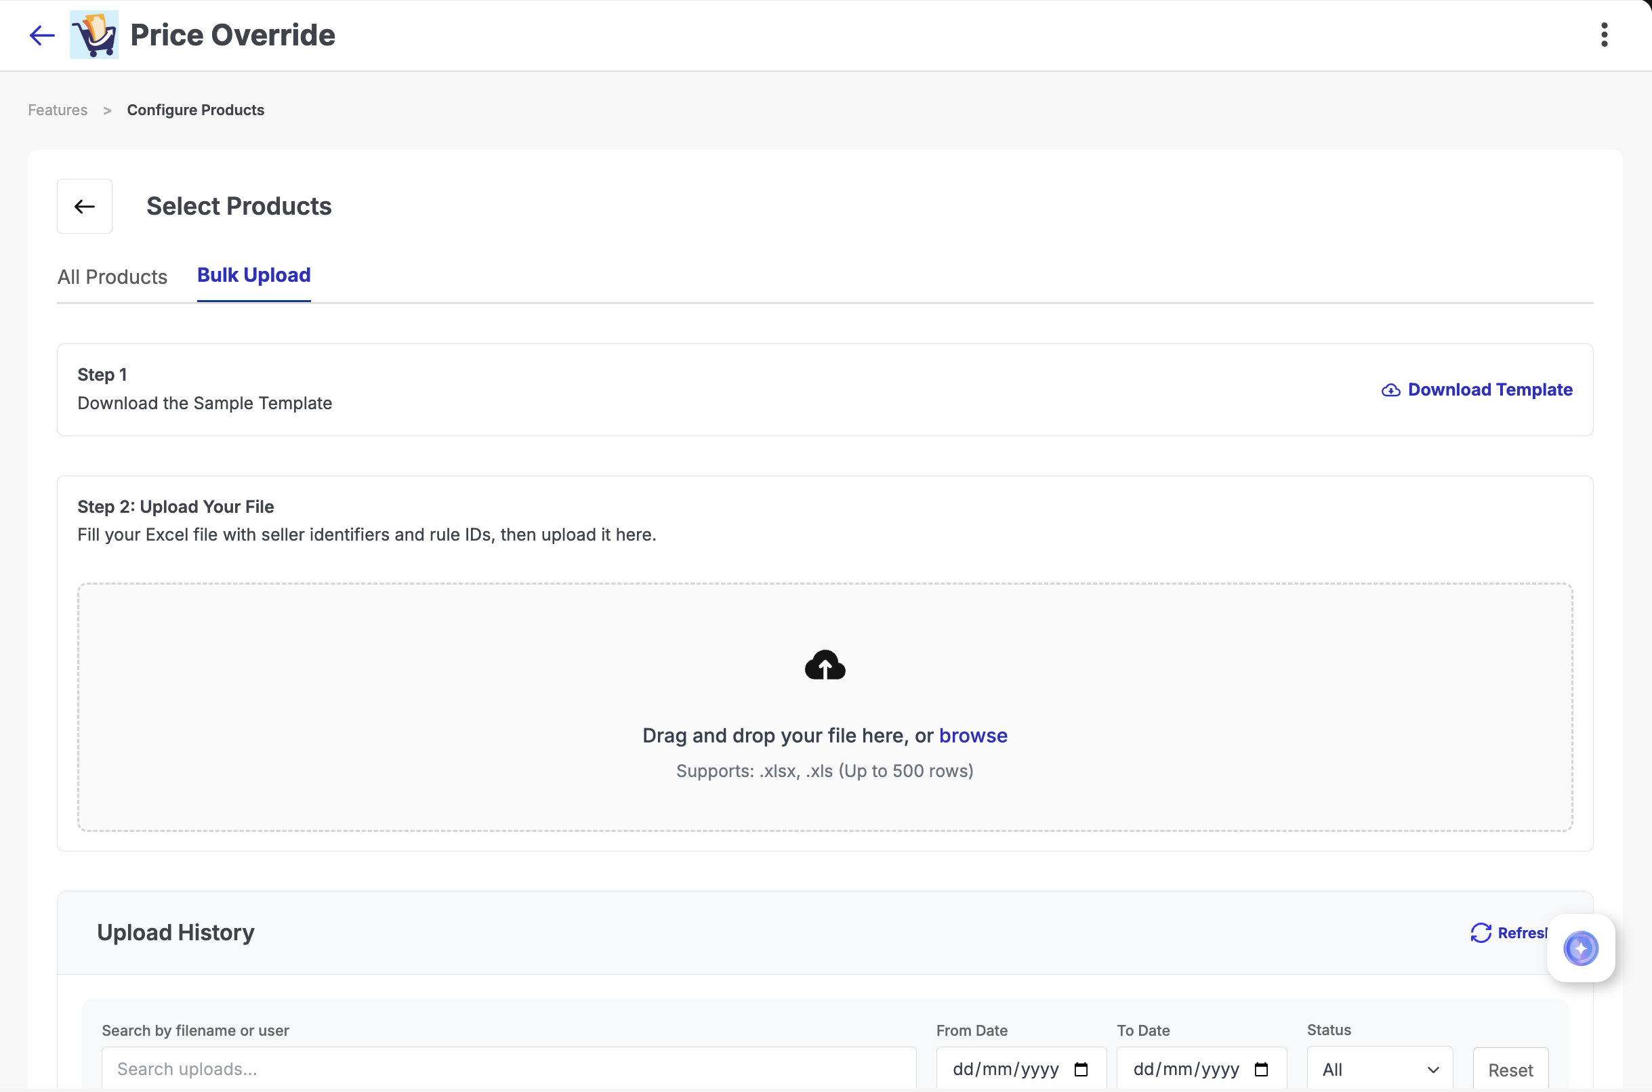Click the 'Price Override' title
Image resolution: width=1652 pixels, height=1092 pixels.
(x=232, y=35)
